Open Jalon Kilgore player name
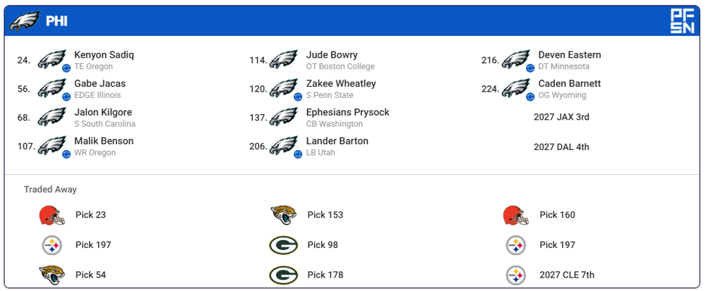The image size is (706, 291). coord(103,112)
